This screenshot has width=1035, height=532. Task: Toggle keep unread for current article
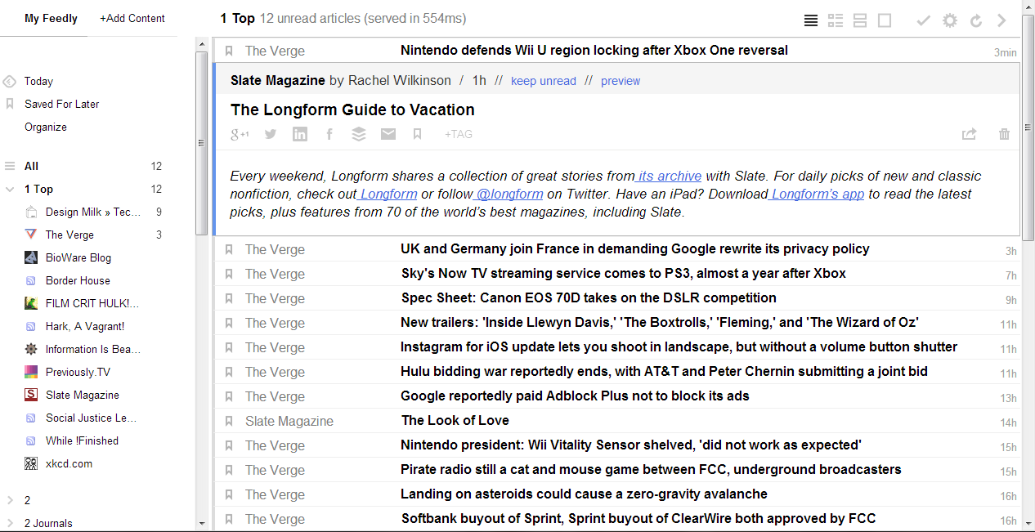point(543,81)
